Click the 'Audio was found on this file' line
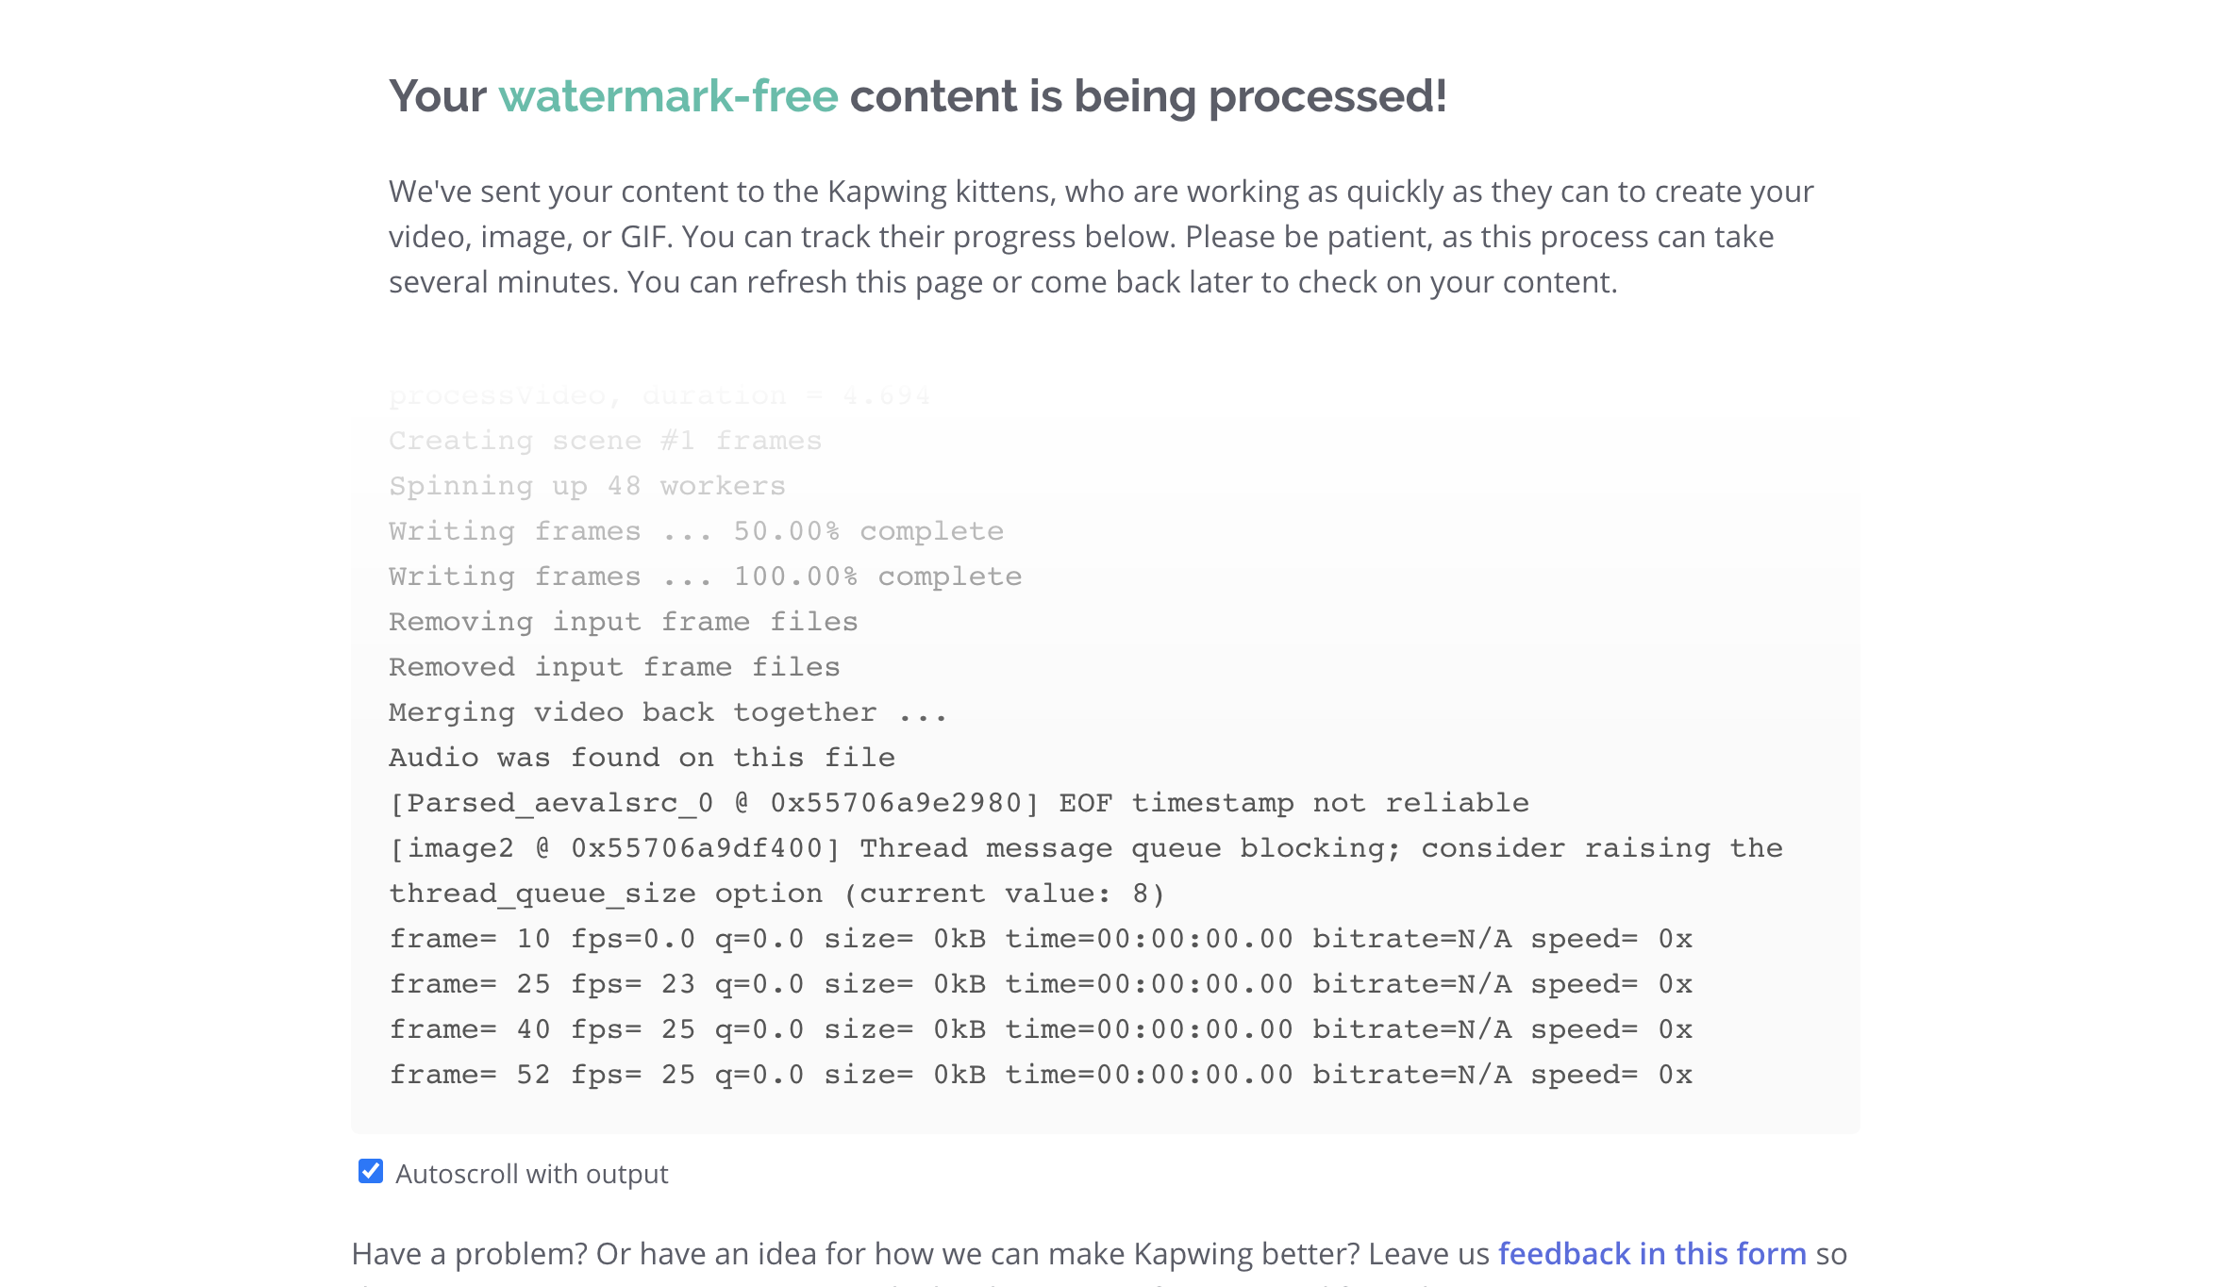 (x=642, y=758)
